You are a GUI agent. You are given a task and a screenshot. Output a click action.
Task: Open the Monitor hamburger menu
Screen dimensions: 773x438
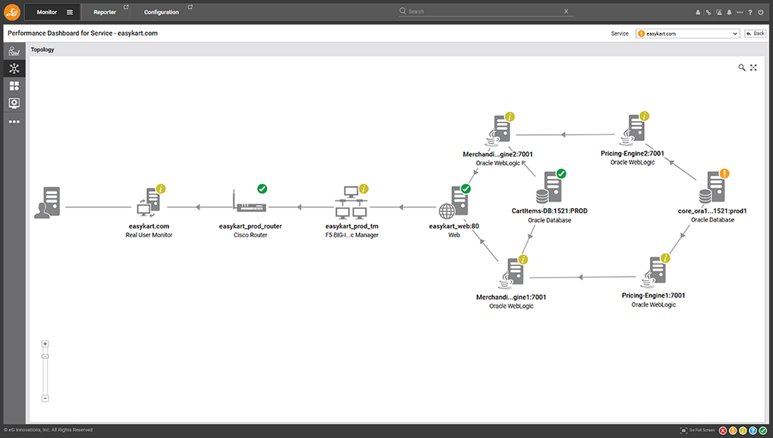coord(70,12)
